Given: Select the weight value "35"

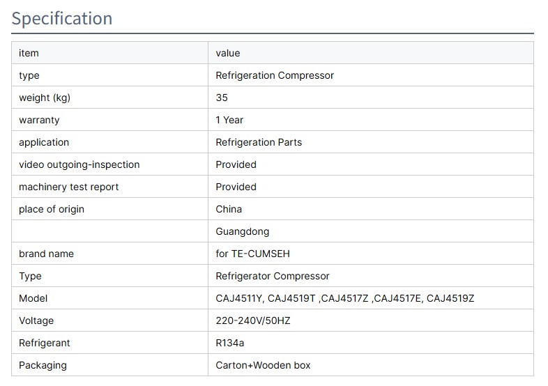Looking at the screenshot, I should click(222, 98).
